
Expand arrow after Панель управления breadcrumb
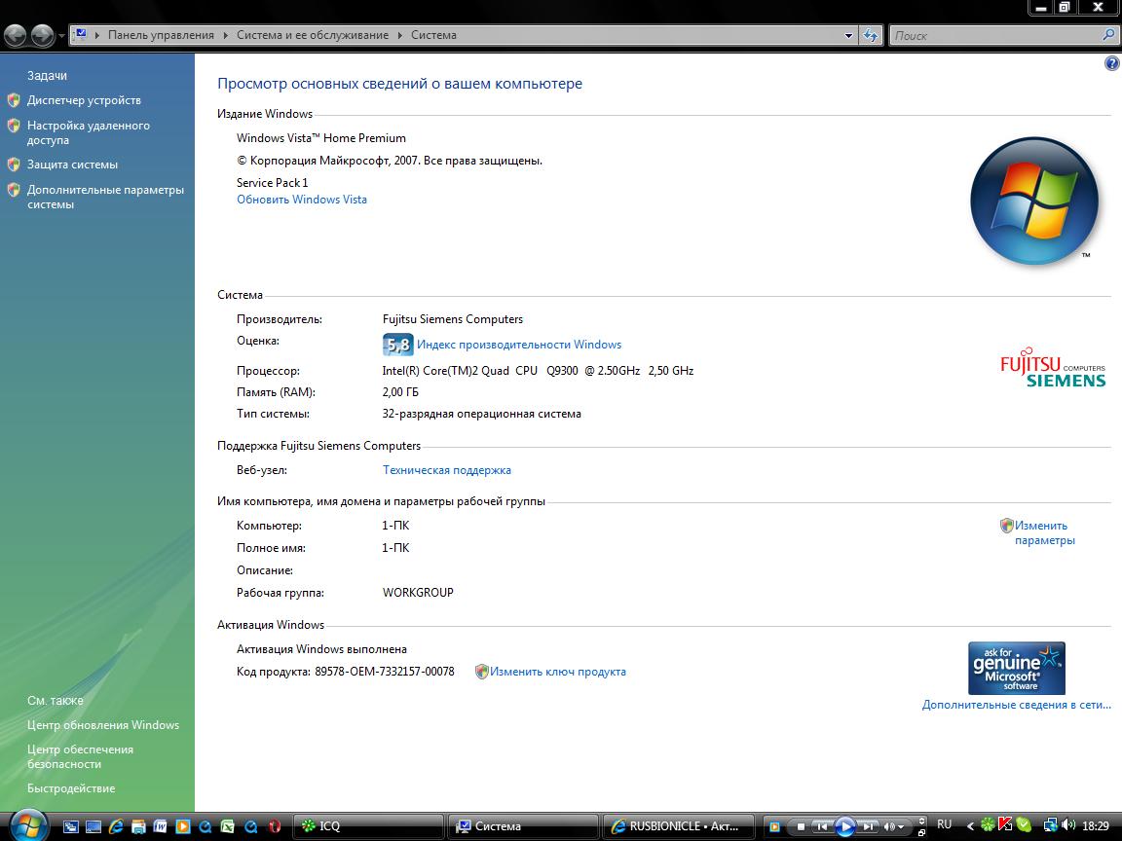(x=225, y=35)
